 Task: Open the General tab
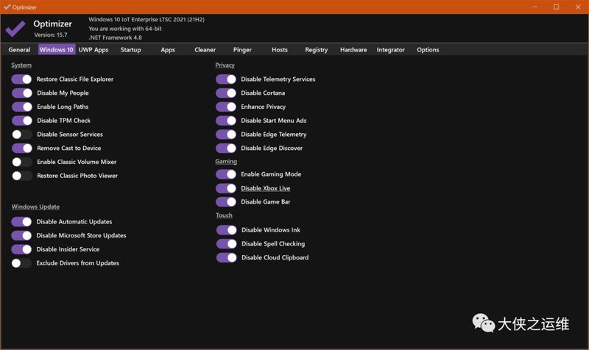tap(19, 50)
